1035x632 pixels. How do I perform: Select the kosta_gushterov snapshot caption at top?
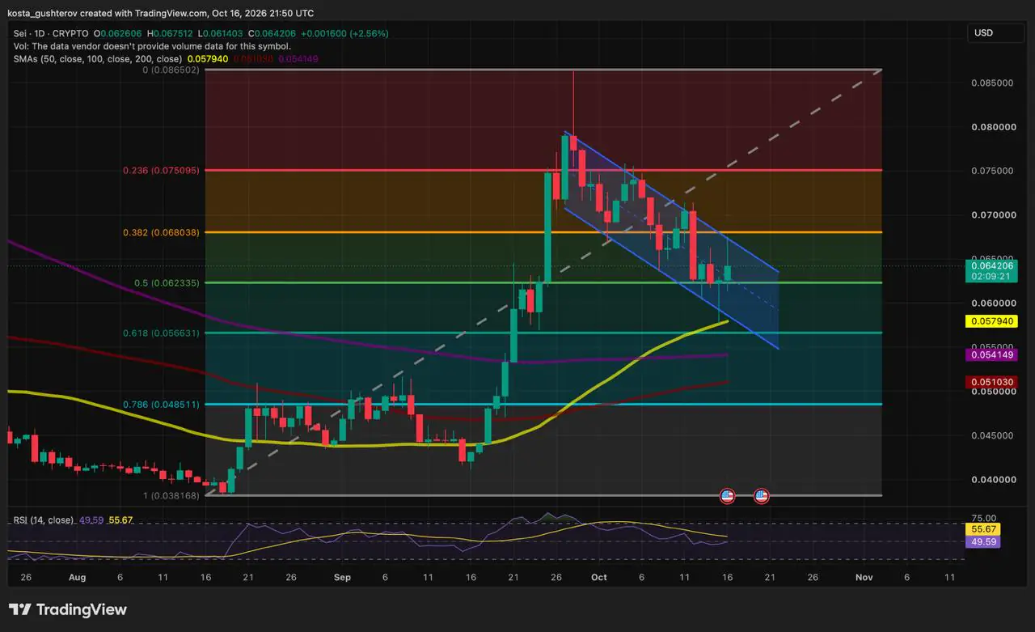point(161,13)
